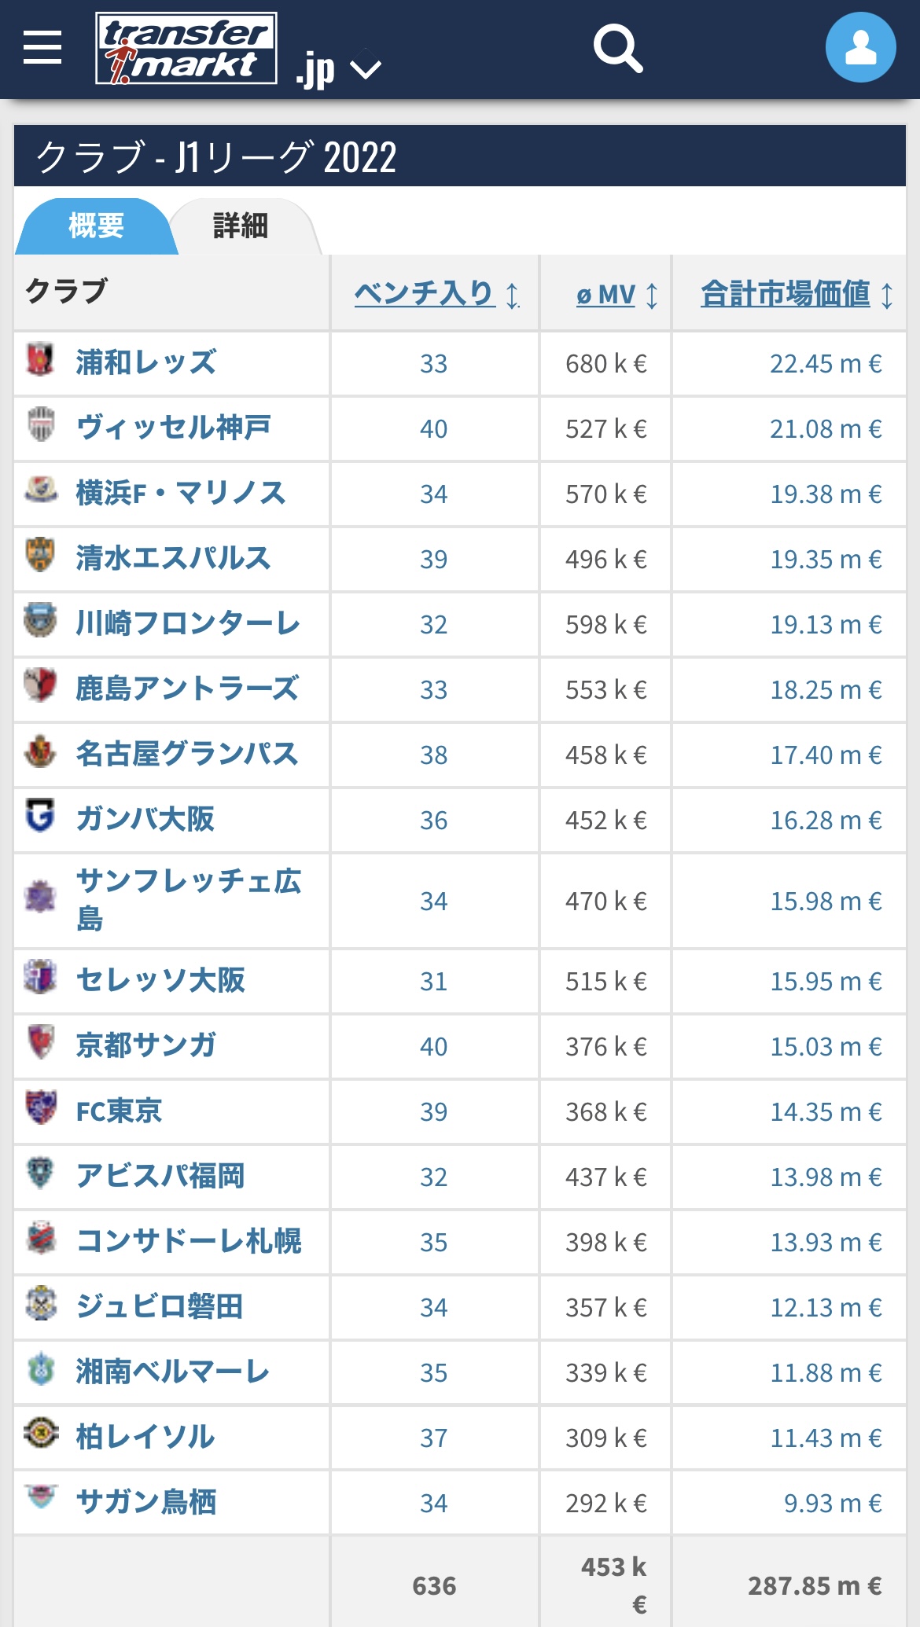Viewport: 920px width, 1627px height.
Task: Open the search magnifier icon
Action: click(618, 48)
